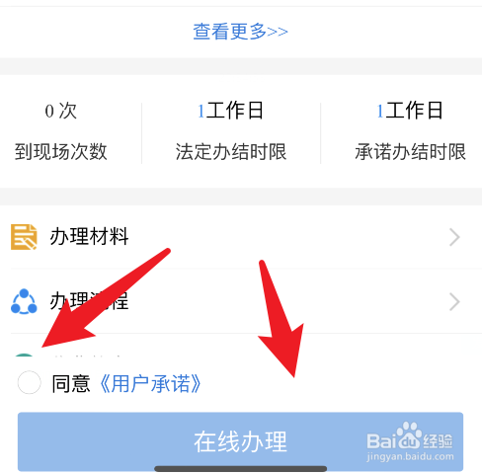This screenshot has width=482, height=474.
Task: Tap the home indicator bar
Action: 240,468
